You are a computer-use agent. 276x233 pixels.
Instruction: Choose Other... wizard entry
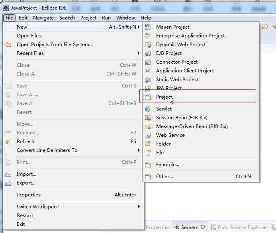[201, 177]
